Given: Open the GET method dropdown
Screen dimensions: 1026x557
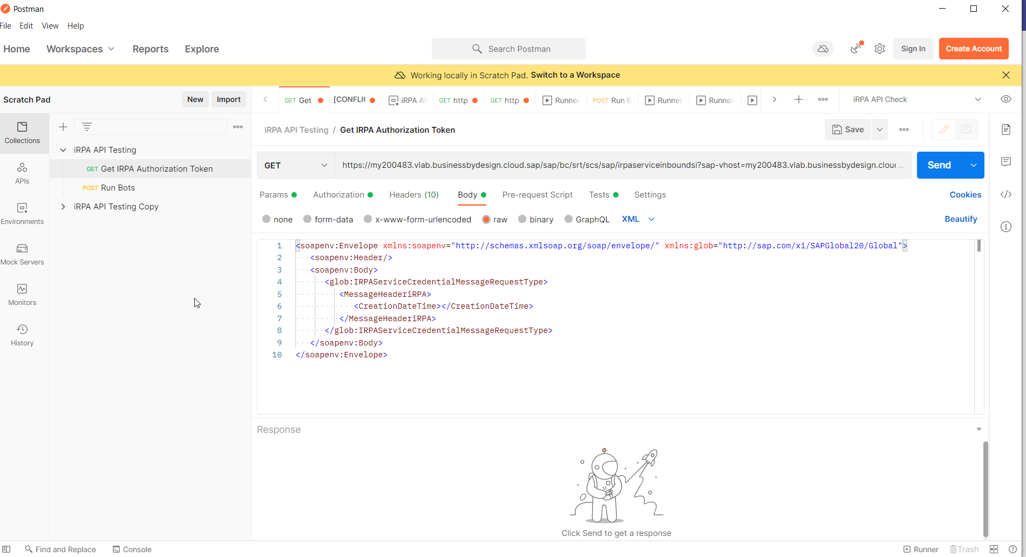Looking at the screenshot, I should pos(296,165).
